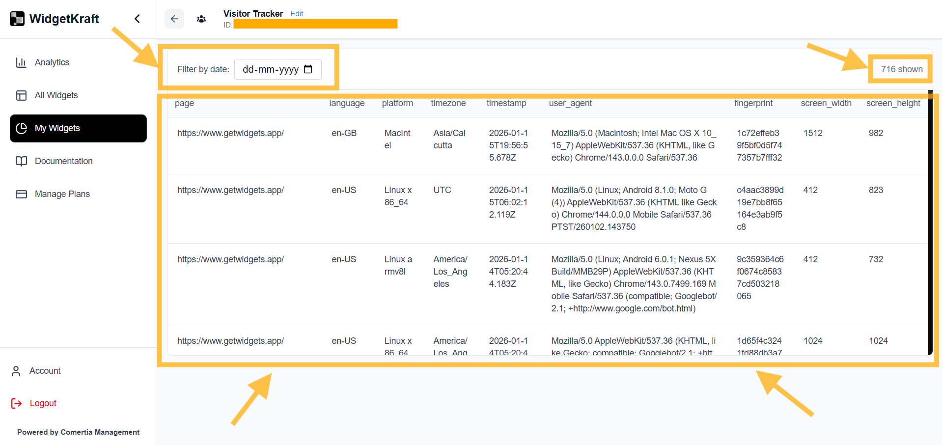Go to the Analytics menu label
Viewport: 942px width, 445px height.
tap(52, 62)
